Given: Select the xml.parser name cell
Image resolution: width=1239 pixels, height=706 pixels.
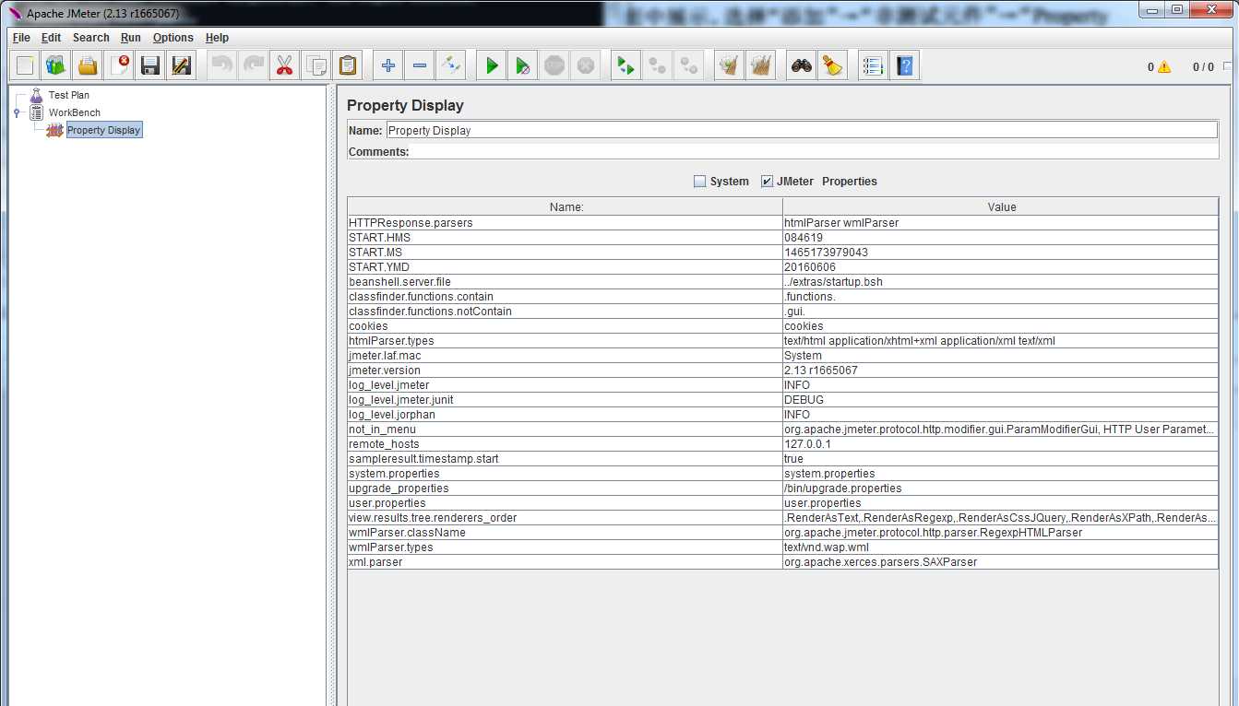Looking at the screenshot, I should coord(565,562).
